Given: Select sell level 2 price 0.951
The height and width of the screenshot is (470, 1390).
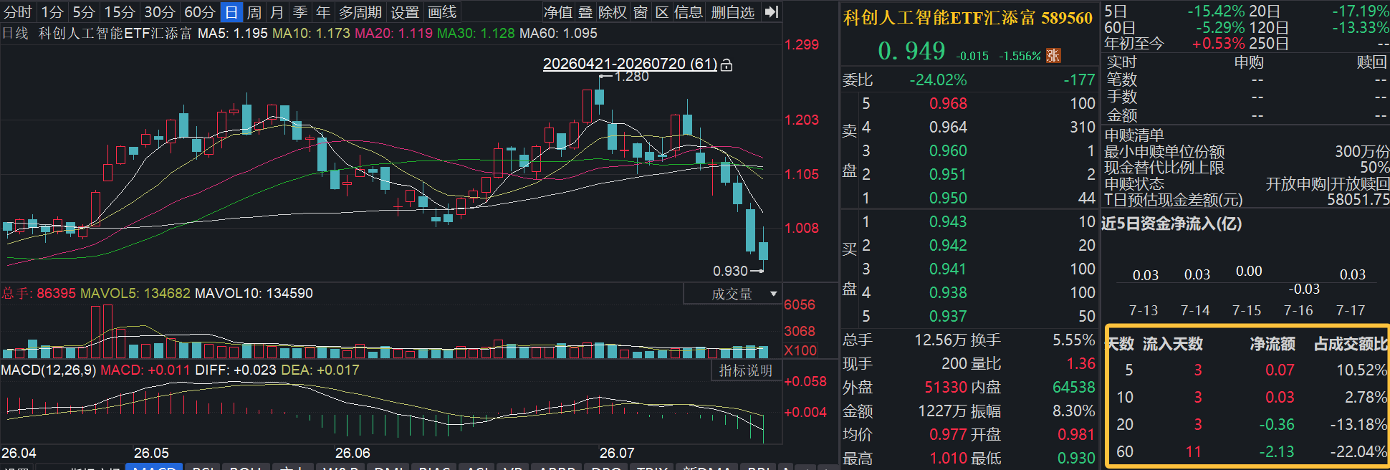Looking at the screenshot, I should click(x=948, y=175).
